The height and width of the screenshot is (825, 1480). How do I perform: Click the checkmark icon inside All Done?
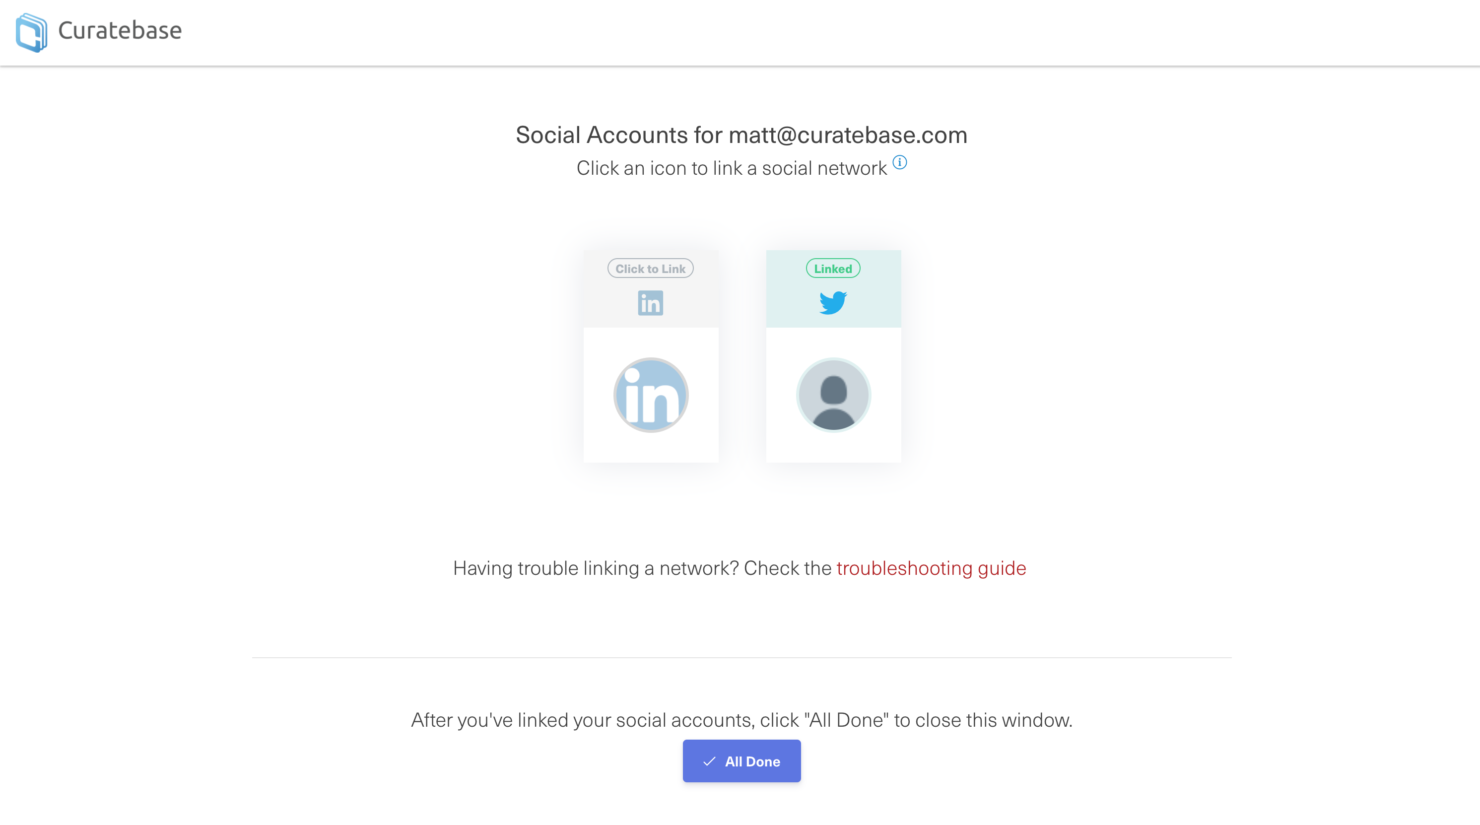pos(710,761)
